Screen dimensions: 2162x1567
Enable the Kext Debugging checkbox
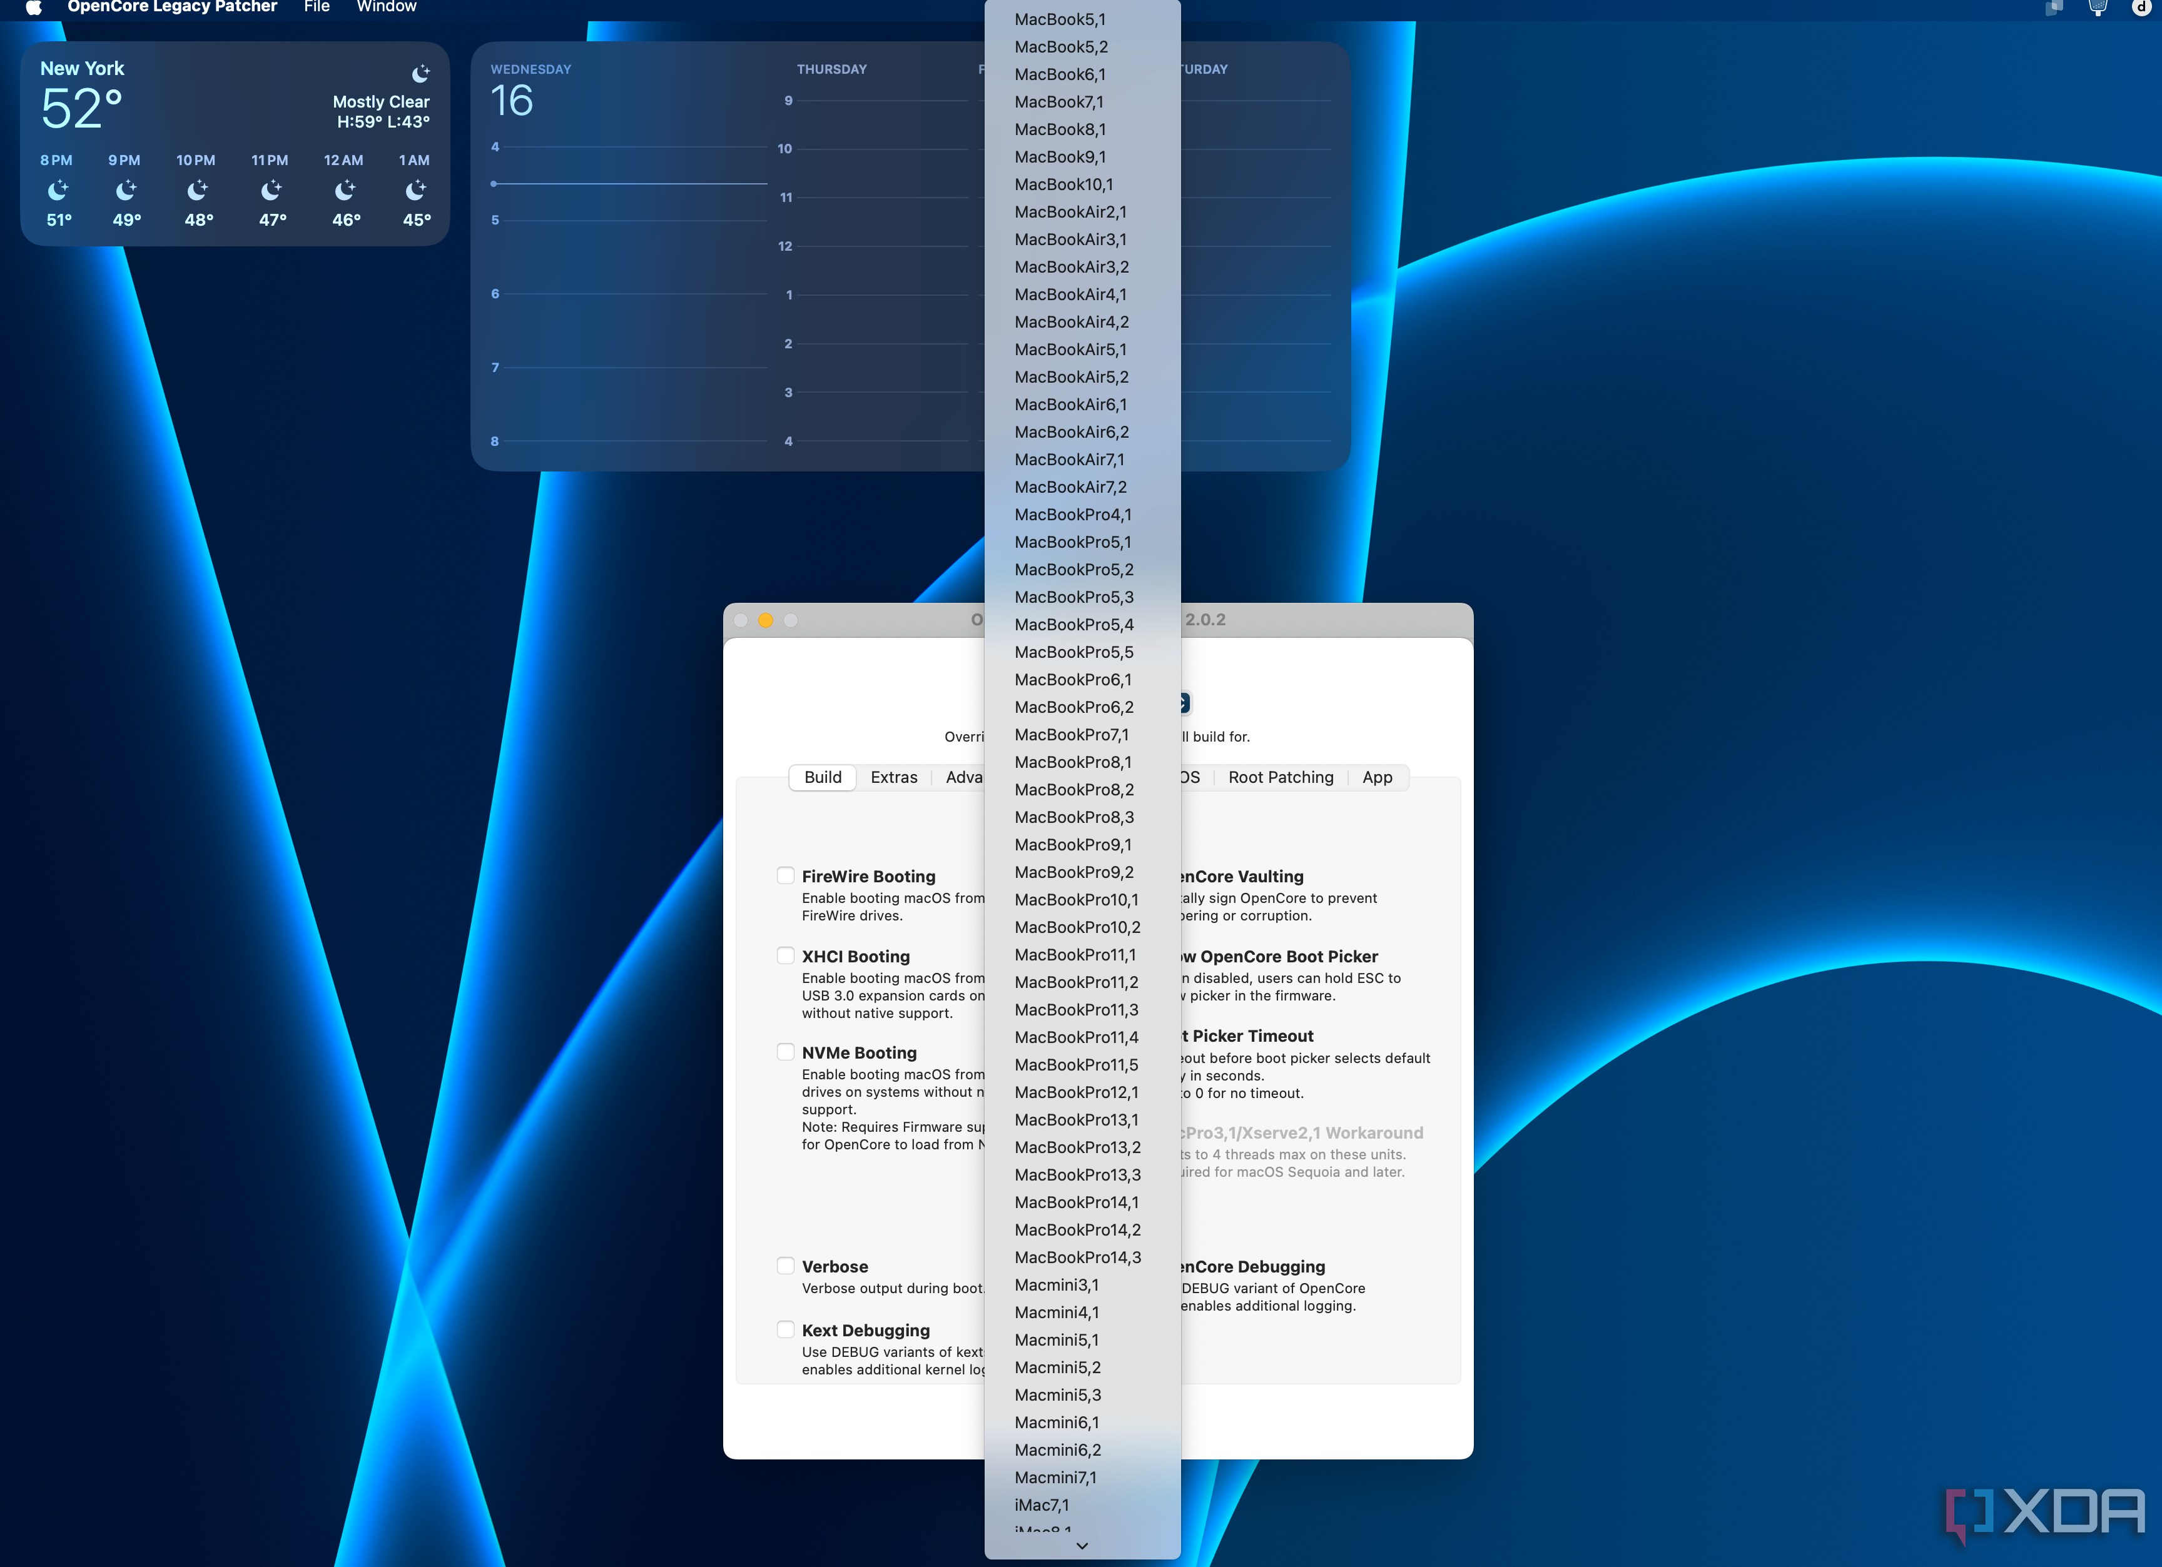tap(786, 1330)
